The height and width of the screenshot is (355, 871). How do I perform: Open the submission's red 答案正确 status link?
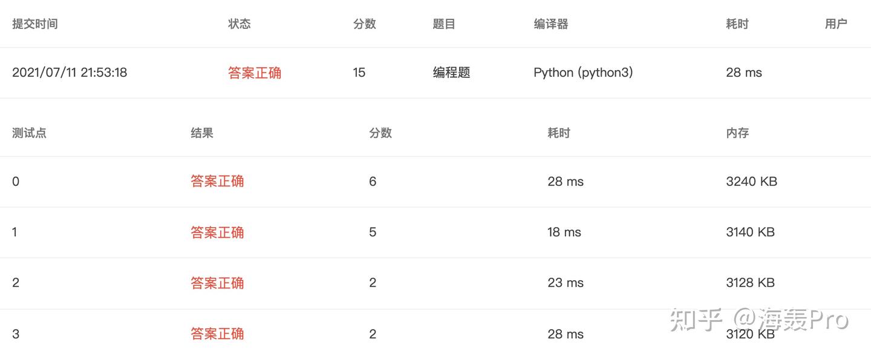255,73
